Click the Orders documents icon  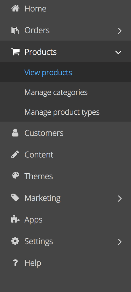pos(15,30)
